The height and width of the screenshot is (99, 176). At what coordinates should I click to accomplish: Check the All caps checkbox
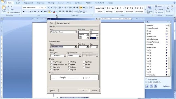(84, 64)
